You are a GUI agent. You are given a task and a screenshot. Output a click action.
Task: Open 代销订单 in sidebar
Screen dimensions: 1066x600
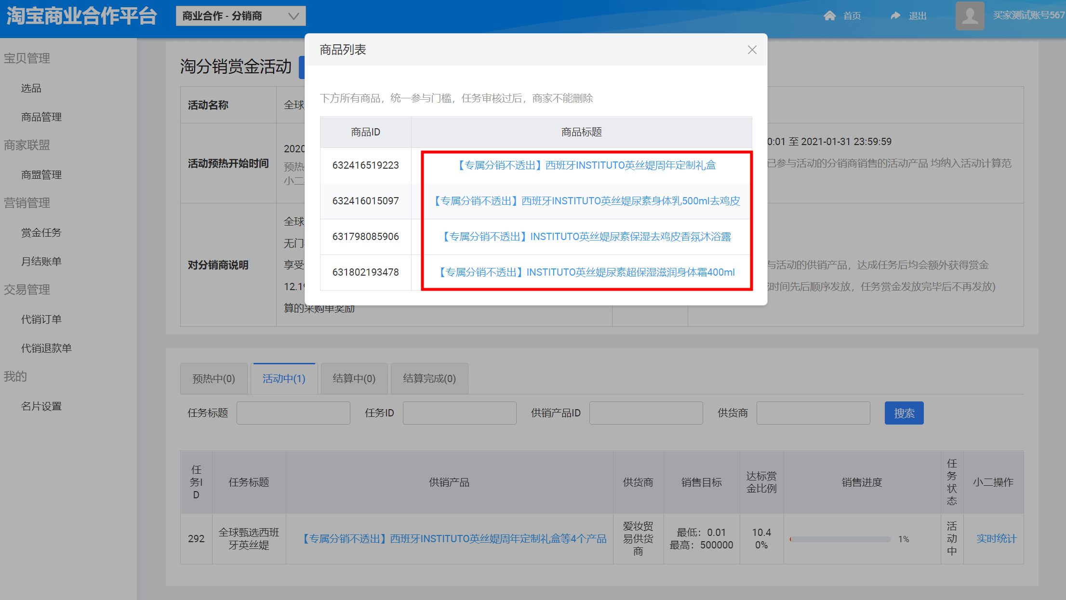pyautogui.click(x=41, y=320)
